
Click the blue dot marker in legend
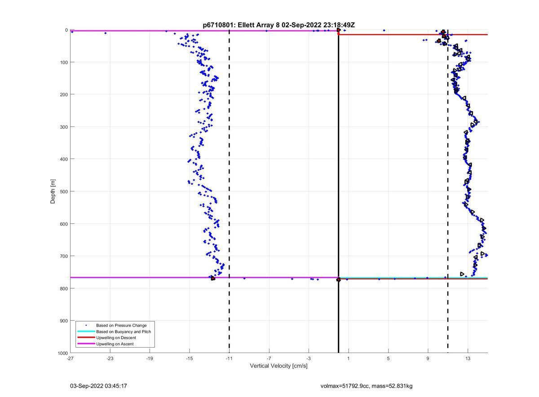coord(86,325)
